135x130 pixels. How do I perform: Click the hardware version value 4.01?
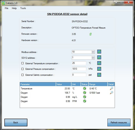[74, 40]
